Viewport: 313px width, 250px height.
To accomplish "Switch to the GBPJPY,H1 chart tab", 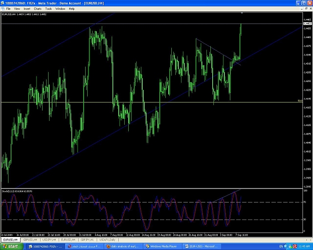I will 87,240.
